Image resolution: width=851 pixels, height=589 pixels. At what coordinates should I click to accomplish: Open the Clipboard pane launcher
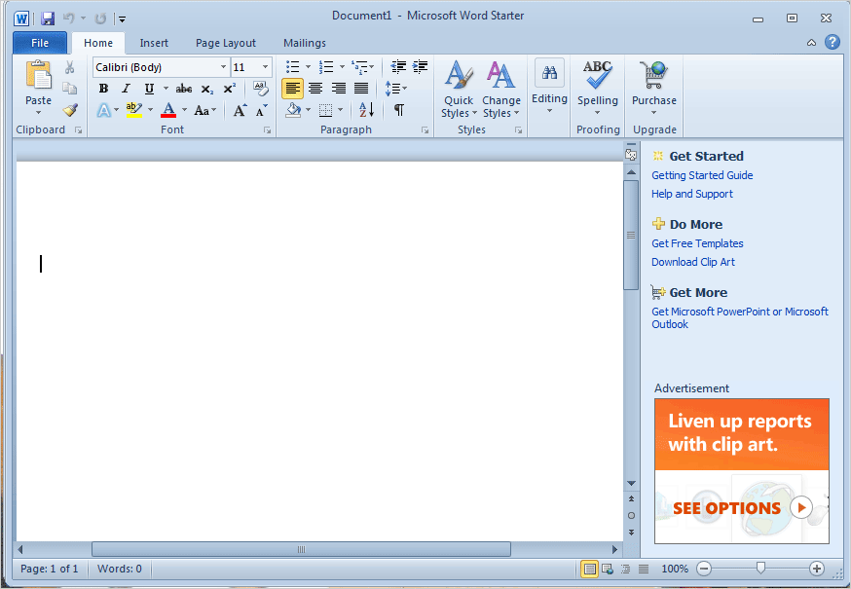[79, 130]
